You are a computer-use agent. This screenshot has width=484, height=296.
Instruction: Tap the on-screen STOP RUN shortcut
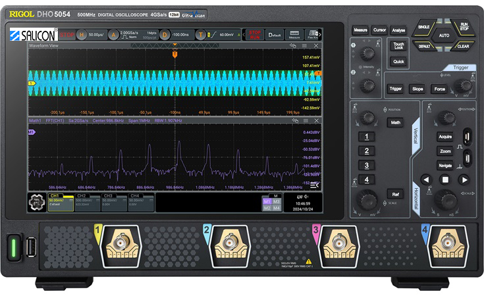click(x=255, y=34)
